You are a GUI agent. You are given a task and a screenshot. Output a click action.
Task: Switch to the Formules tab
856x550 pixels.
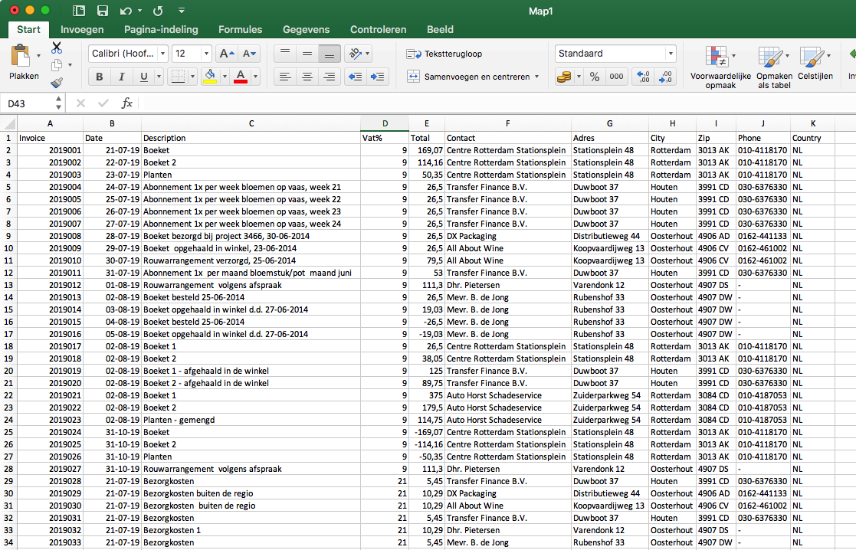tap(240, 29)
